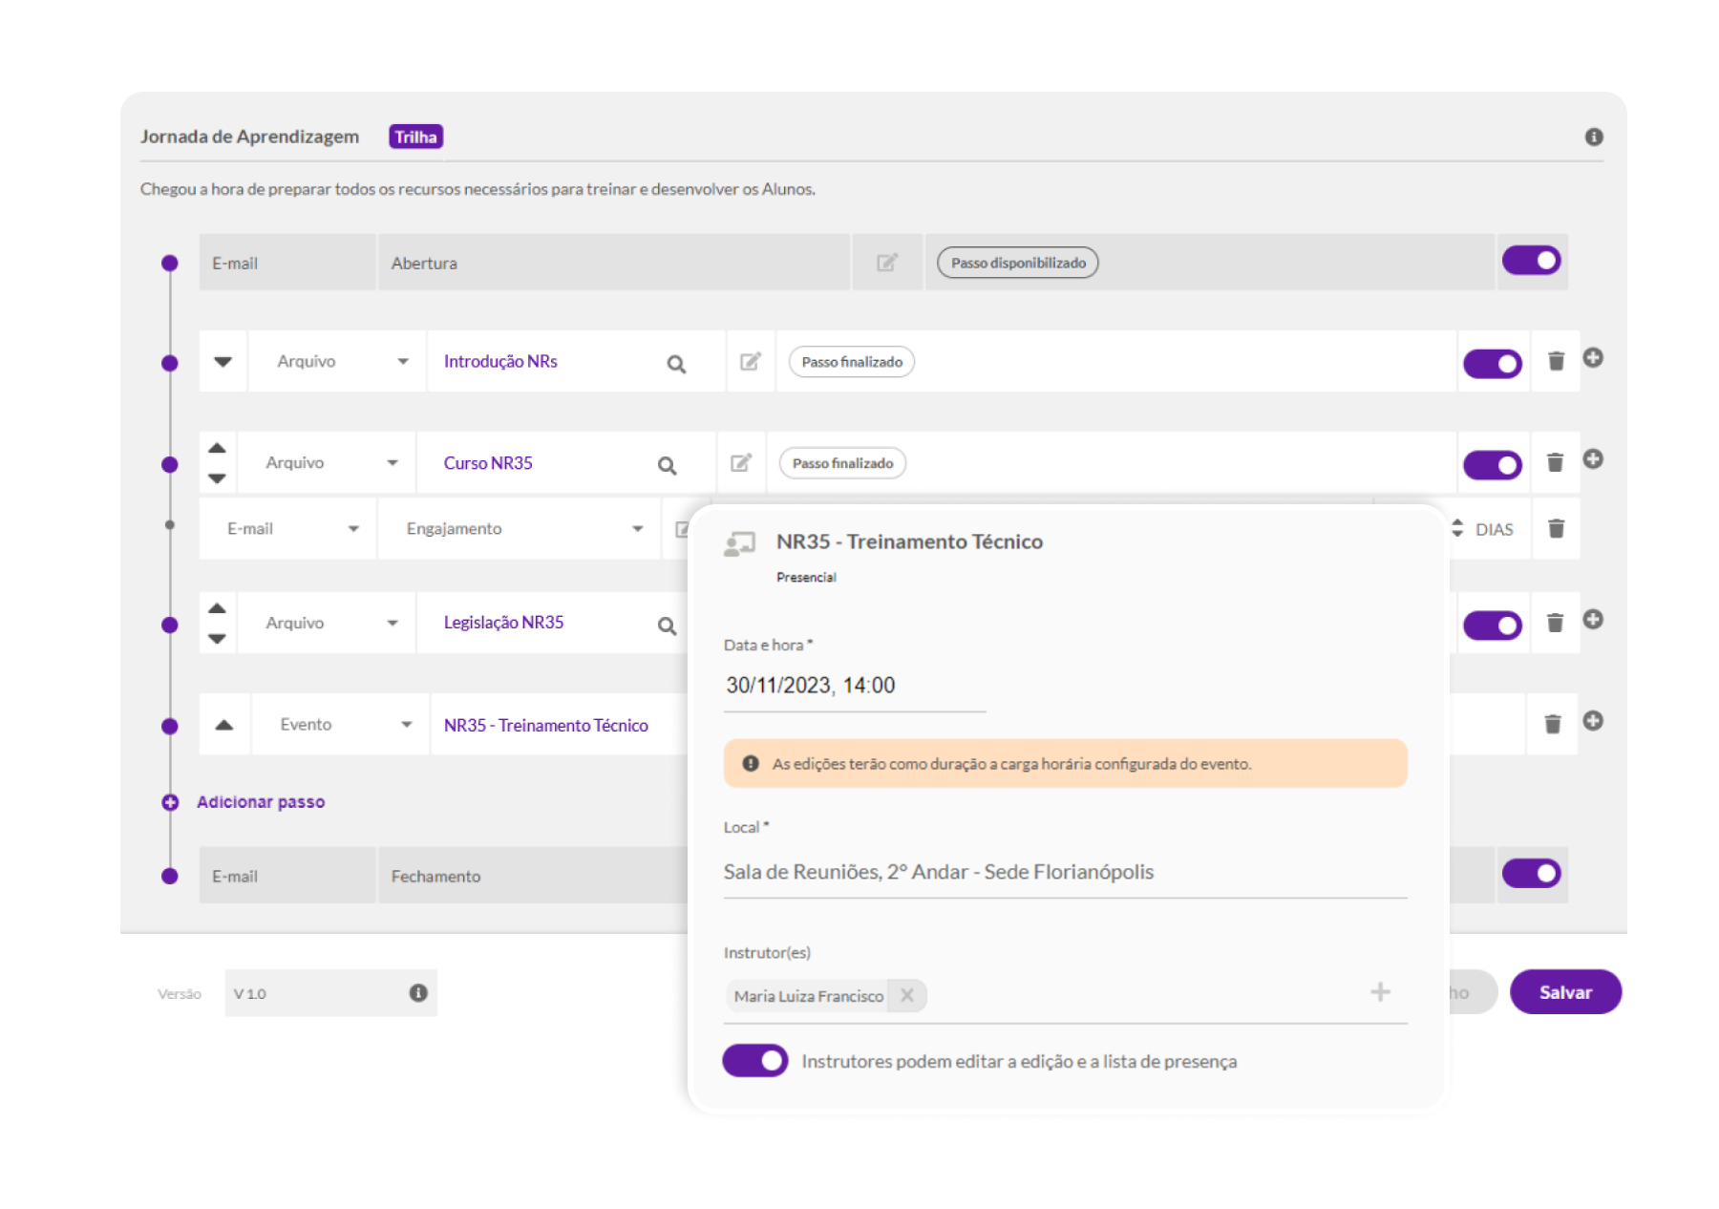The image size is (1719, 1209).
Task: Delete the Curso NR35 step
Action: 1555,462
